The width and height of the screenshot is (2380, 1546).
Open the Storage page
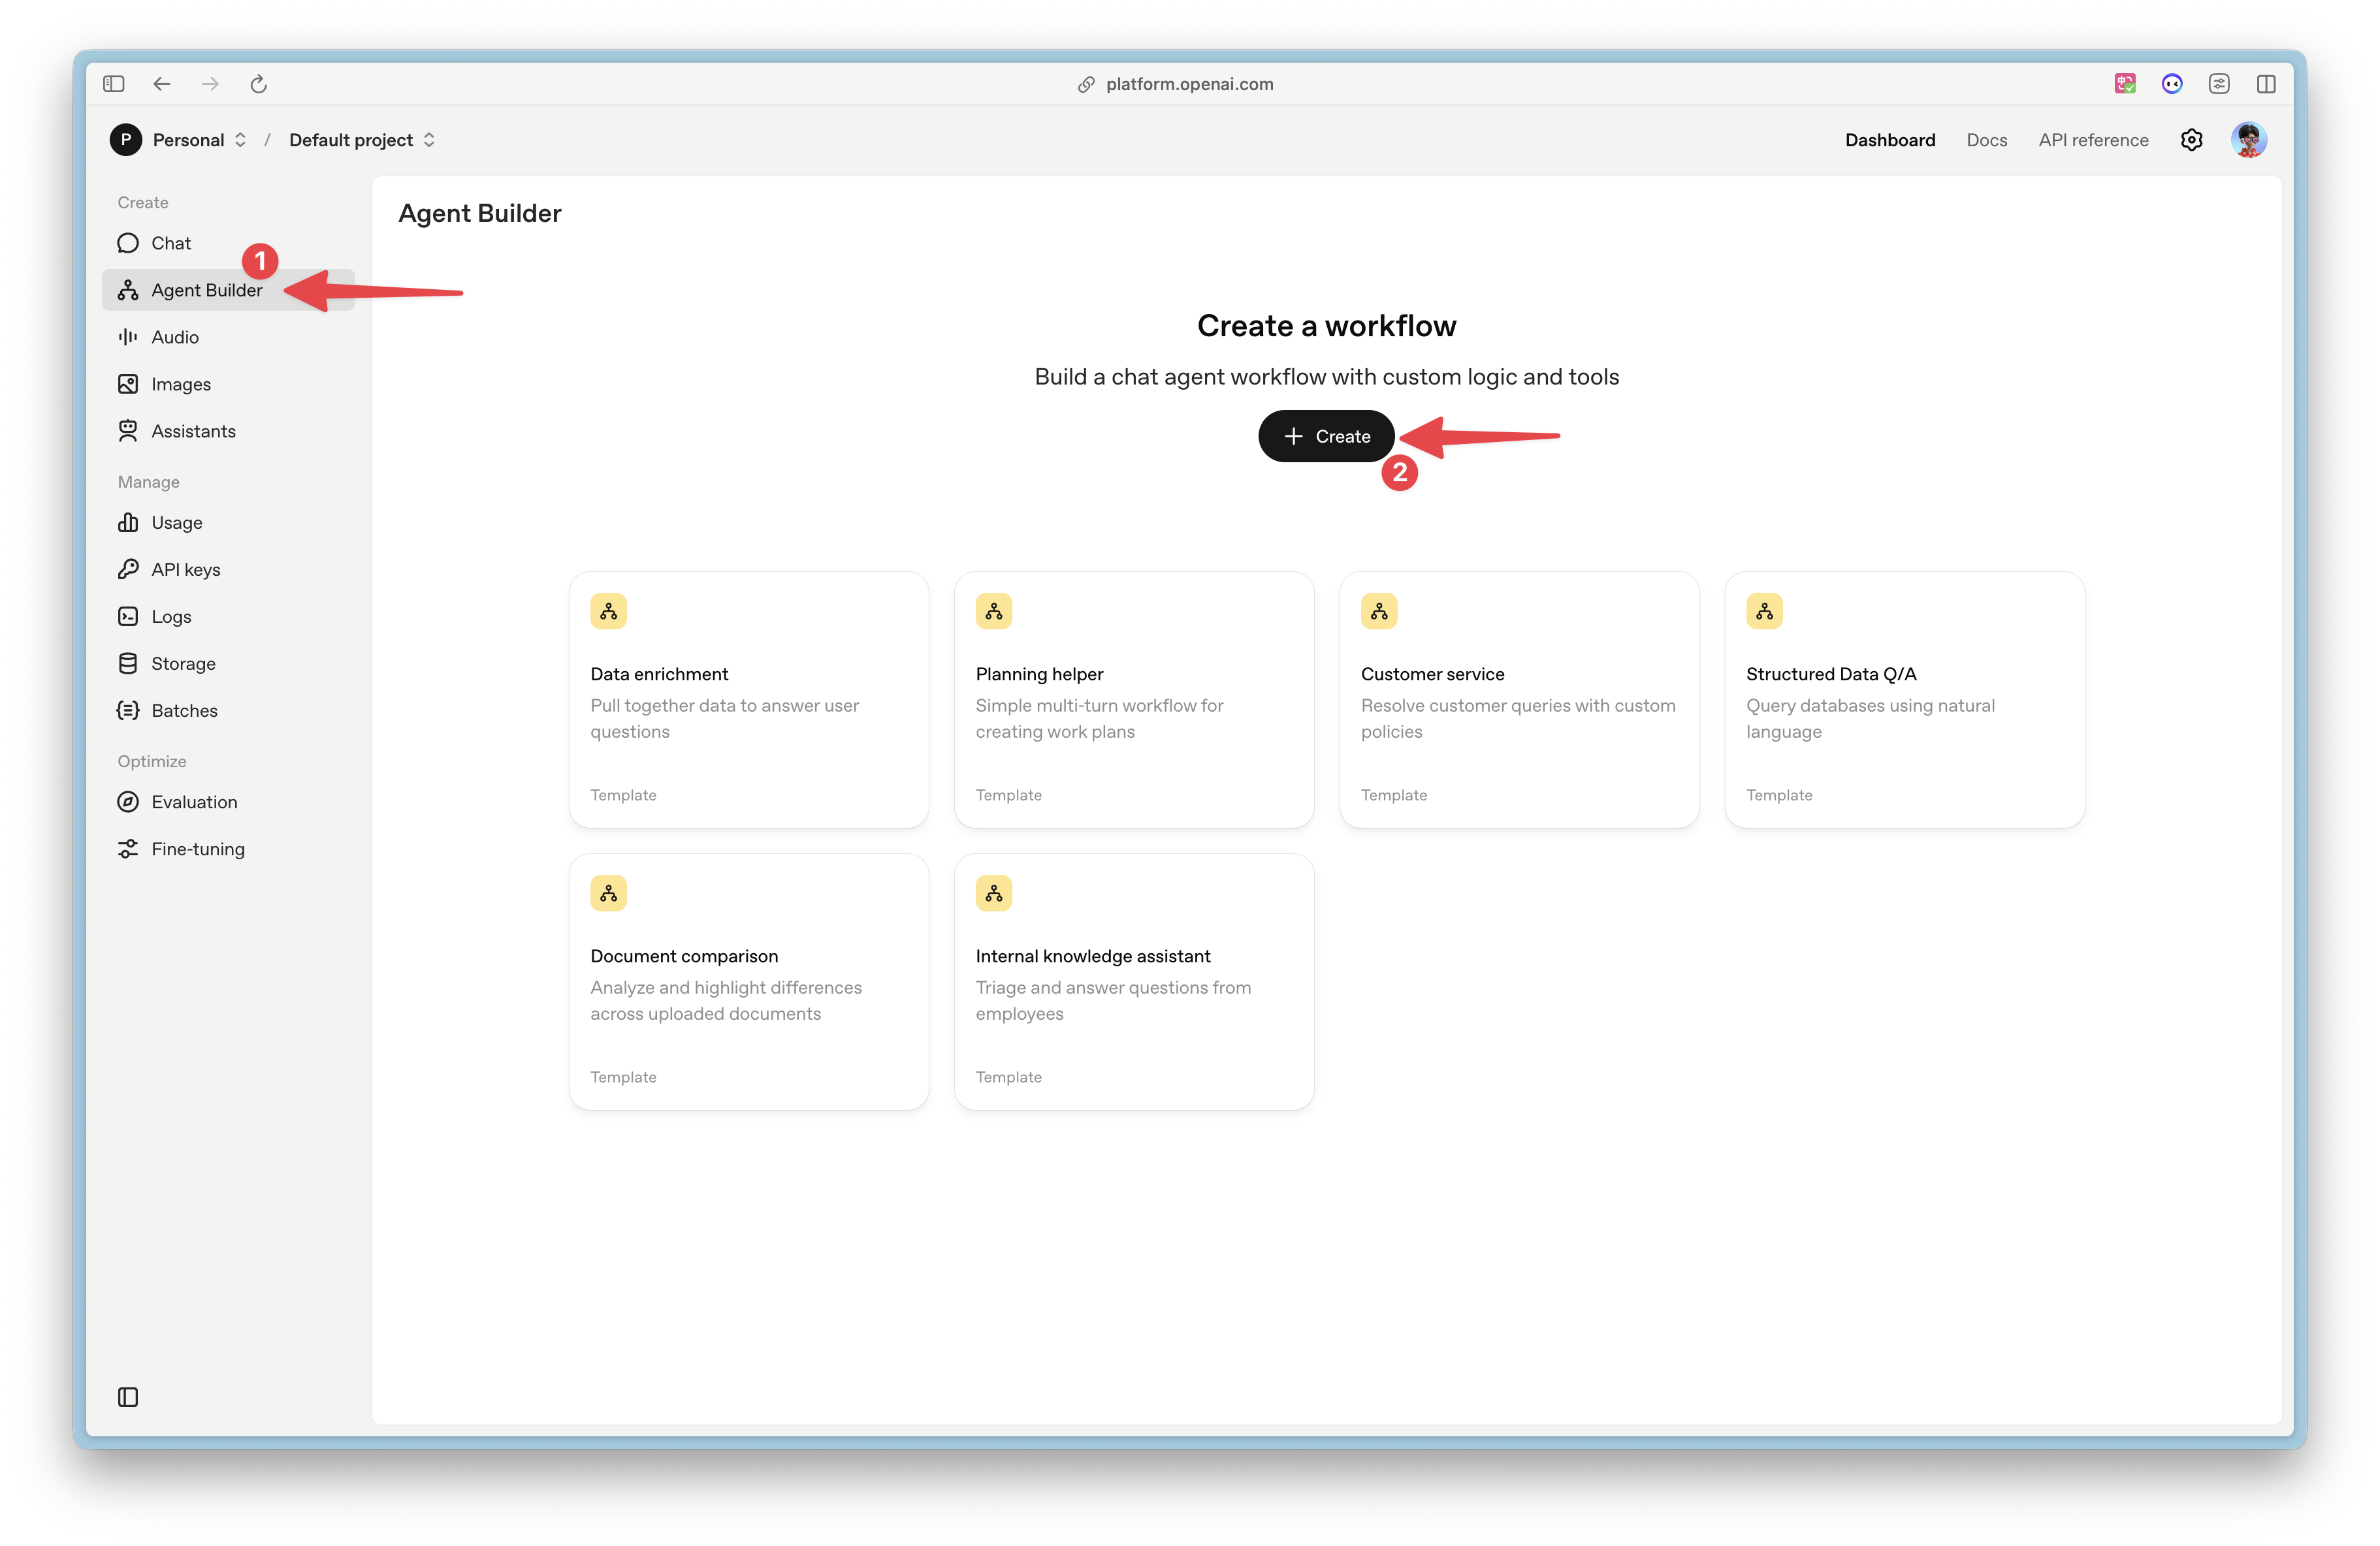[x=228, y=663]
